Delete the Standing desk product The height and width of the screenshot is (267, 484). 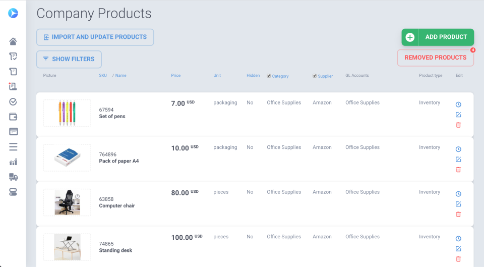458,259
